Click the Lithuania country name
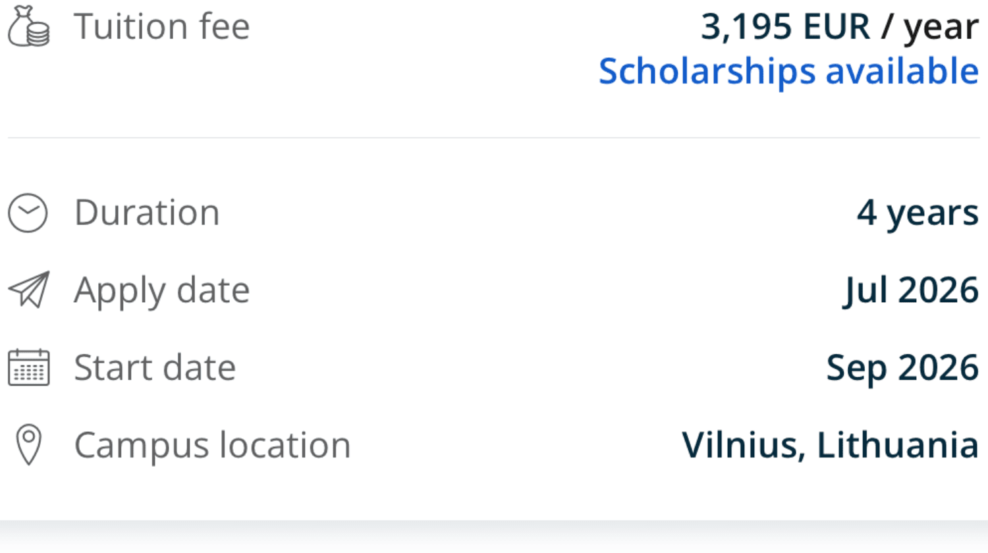The image size is (988, 553). point(898,445)
